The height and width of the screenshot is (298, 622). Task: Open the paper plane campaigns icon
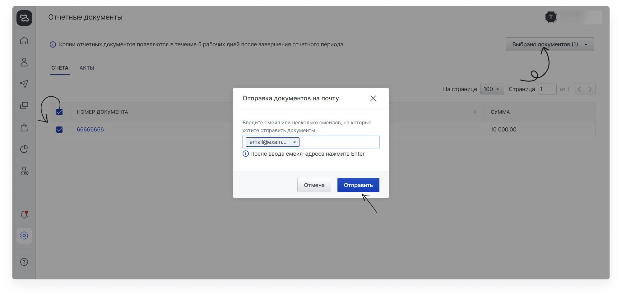click(x=24, y=84)
